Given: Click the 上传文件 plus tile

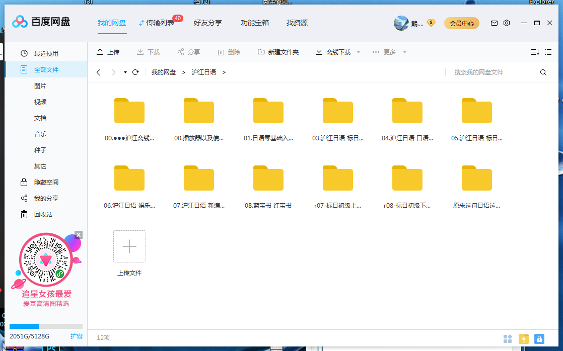Looking at the screenshot, I should click(x=129, y=246).
